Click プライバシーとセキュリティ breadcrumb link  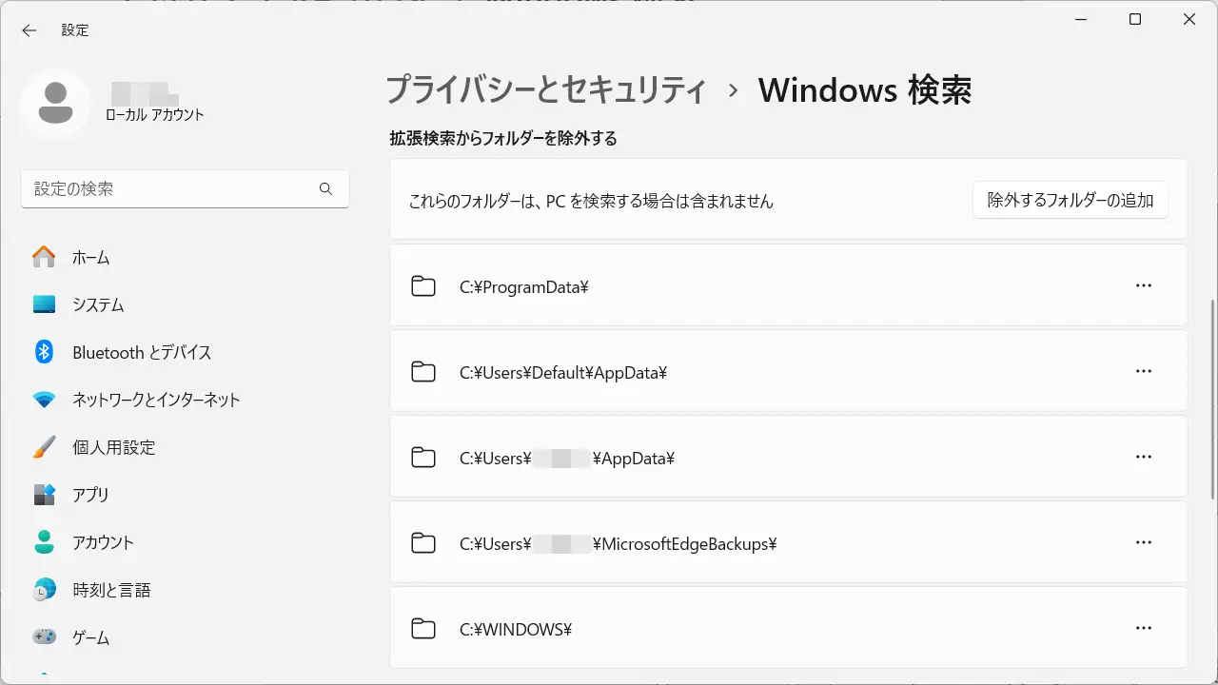(546, 90)
